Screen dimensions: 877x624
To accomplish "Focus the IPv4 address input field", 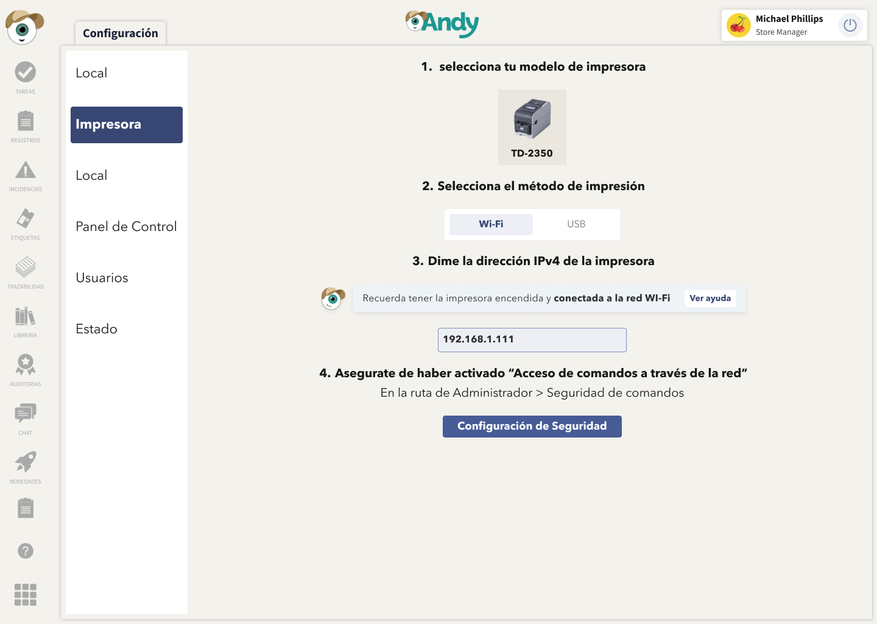I will [532, 340].
